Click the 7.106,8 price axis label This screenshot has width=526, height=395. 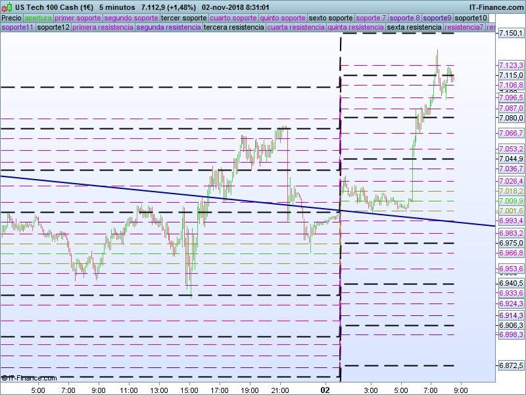[511, 86]
